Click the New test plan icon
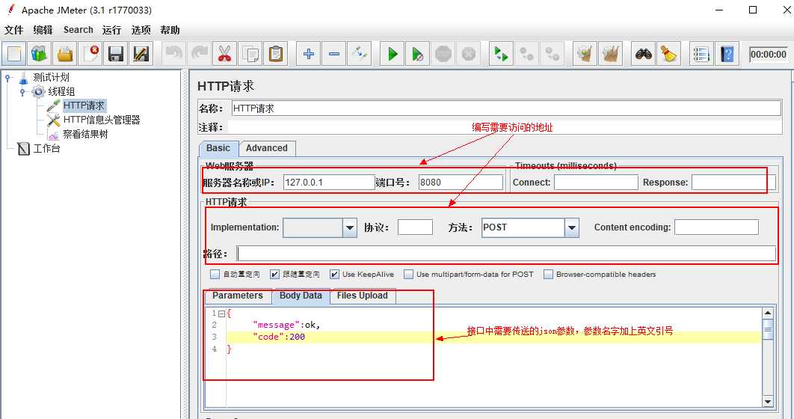Screen dimensions: 794x419 pyautogui.click(x=15, y=54)
